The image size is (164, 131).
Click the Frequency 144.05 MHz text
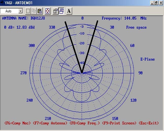click(x=124, y=18)
